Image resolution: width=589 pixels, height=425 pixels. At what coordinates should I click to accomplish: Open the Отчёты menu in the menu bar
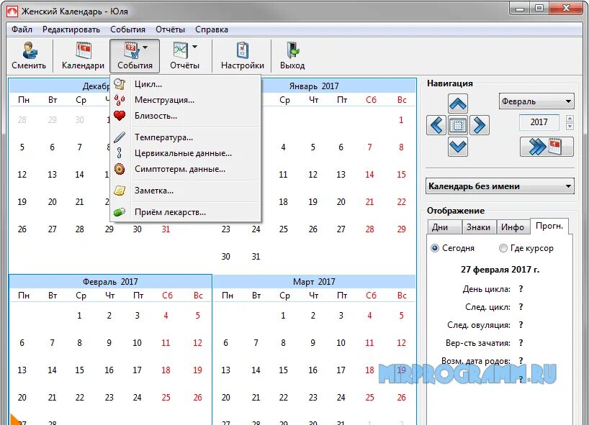point(170,29)
